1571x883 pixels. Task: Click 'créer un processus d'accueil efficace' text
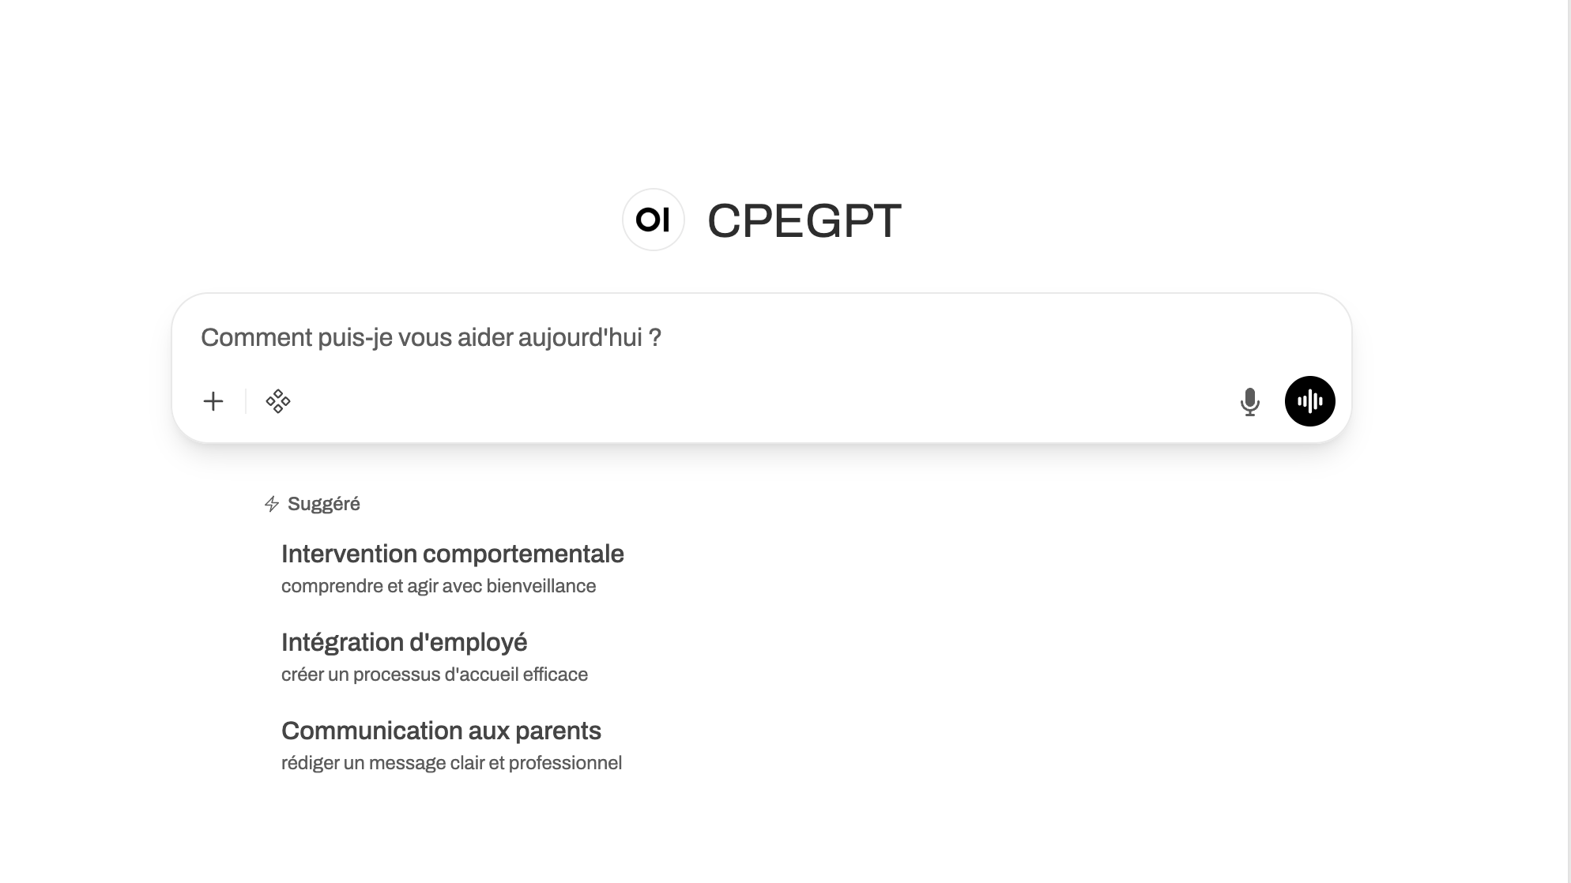point(435,674)
